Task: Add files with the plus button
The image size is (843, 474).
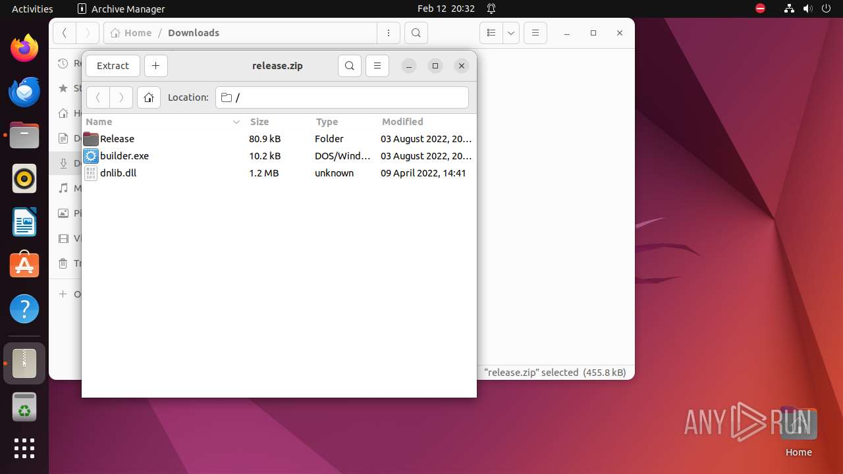Action: click(x=155, y=66)
